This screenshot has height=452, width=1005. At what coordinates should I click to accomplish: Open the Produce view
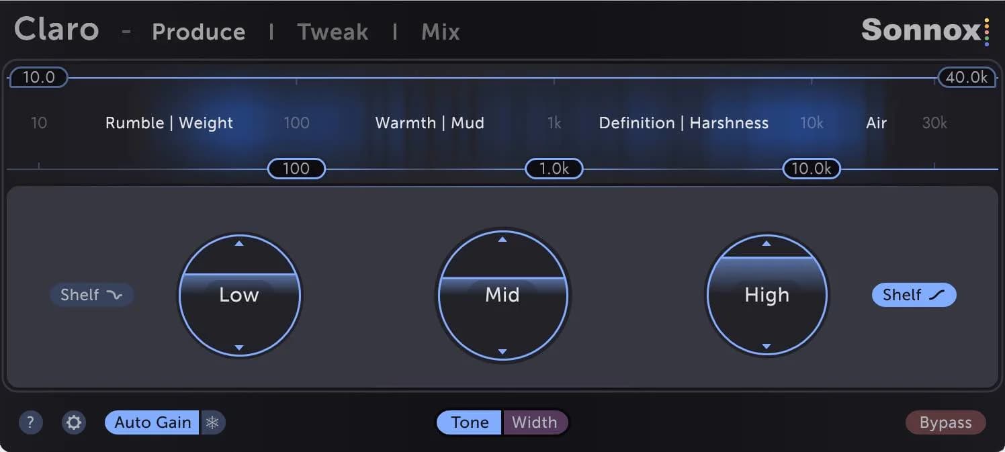(199, 32)
